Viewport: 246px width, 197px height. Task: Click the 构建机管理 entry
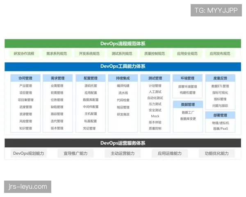click(187, 93)
